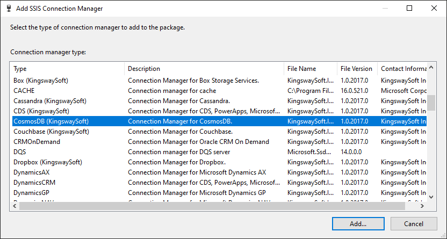Click the Add... button
The height and width of the screenshot is (239, 447).
pyautogui.click(x=358, y=223)
